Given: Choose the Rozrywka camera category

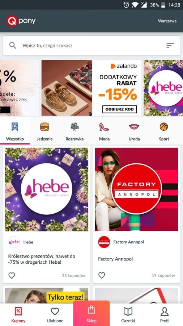Looking at the screenshot, I should 75,131.
